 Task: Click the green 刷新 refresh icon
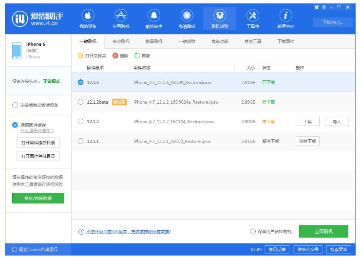pos(137,56)
